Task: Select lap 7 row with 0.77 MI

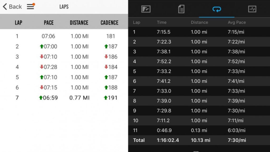Action: point(64,98)
